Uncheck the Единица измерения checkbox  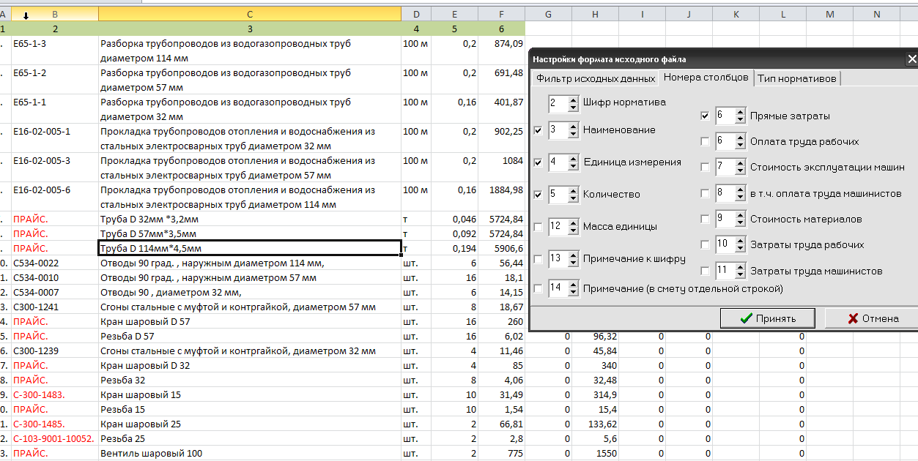pos(538,162)
